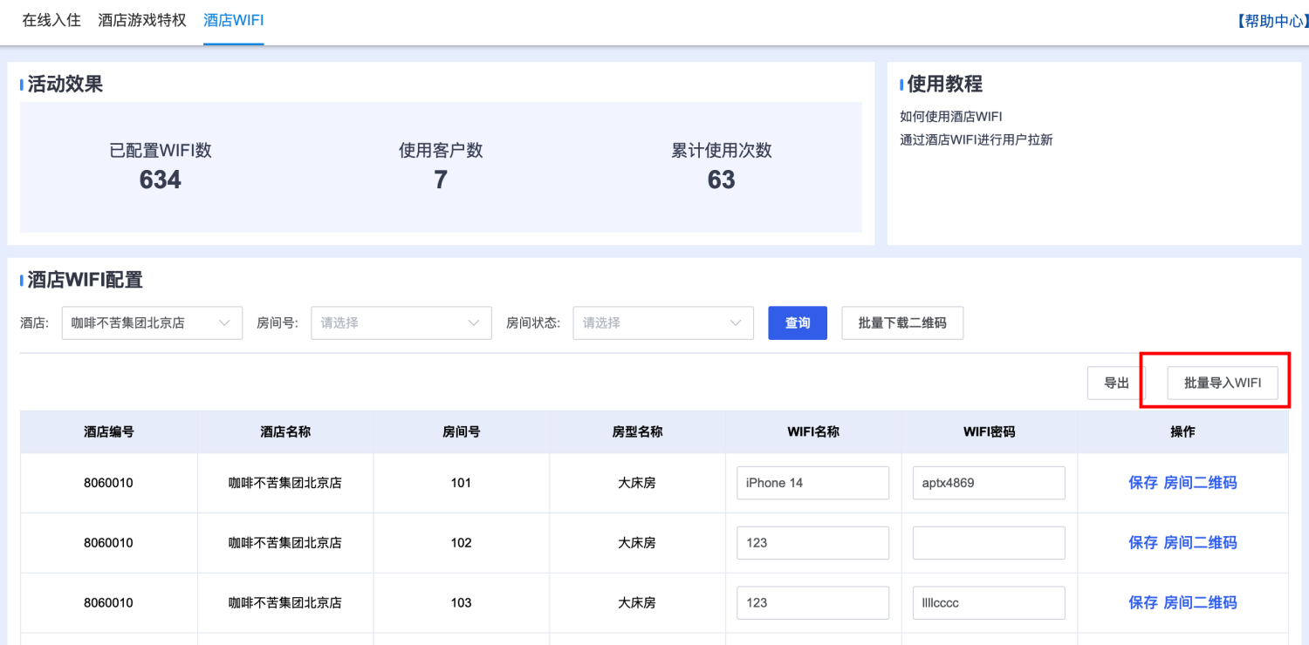Click room number cell 103

462,602
